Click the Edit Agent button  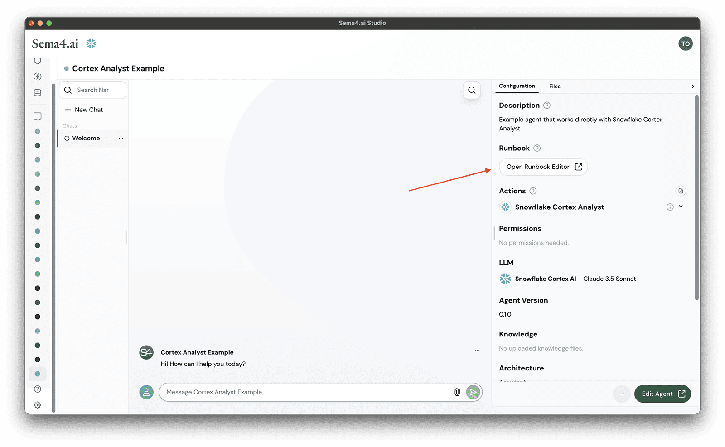(x=662, y=394)
